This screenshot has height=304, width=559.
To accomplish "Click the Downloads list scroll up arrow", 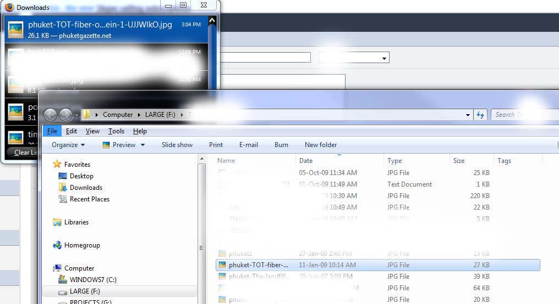I will pos(212,20).
